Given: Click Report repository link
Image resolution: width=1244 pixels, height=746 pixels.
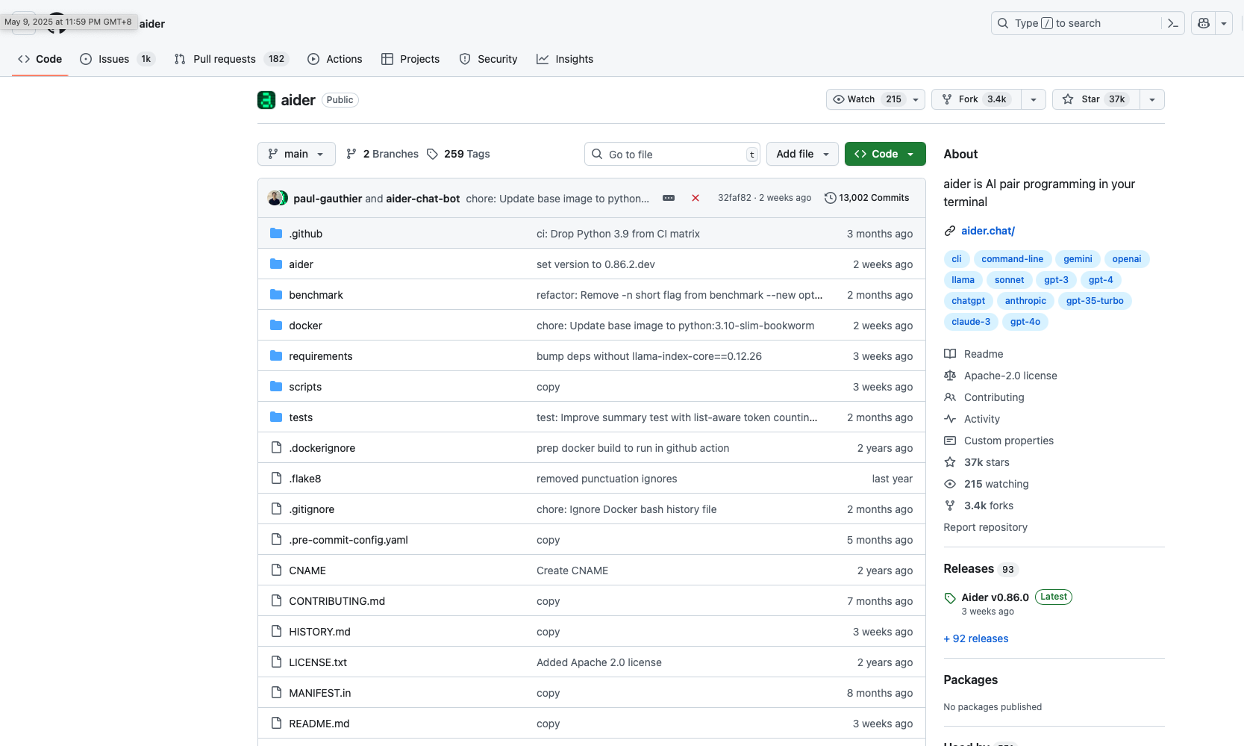Looking at the screenshot, I should tap(985, 527).
